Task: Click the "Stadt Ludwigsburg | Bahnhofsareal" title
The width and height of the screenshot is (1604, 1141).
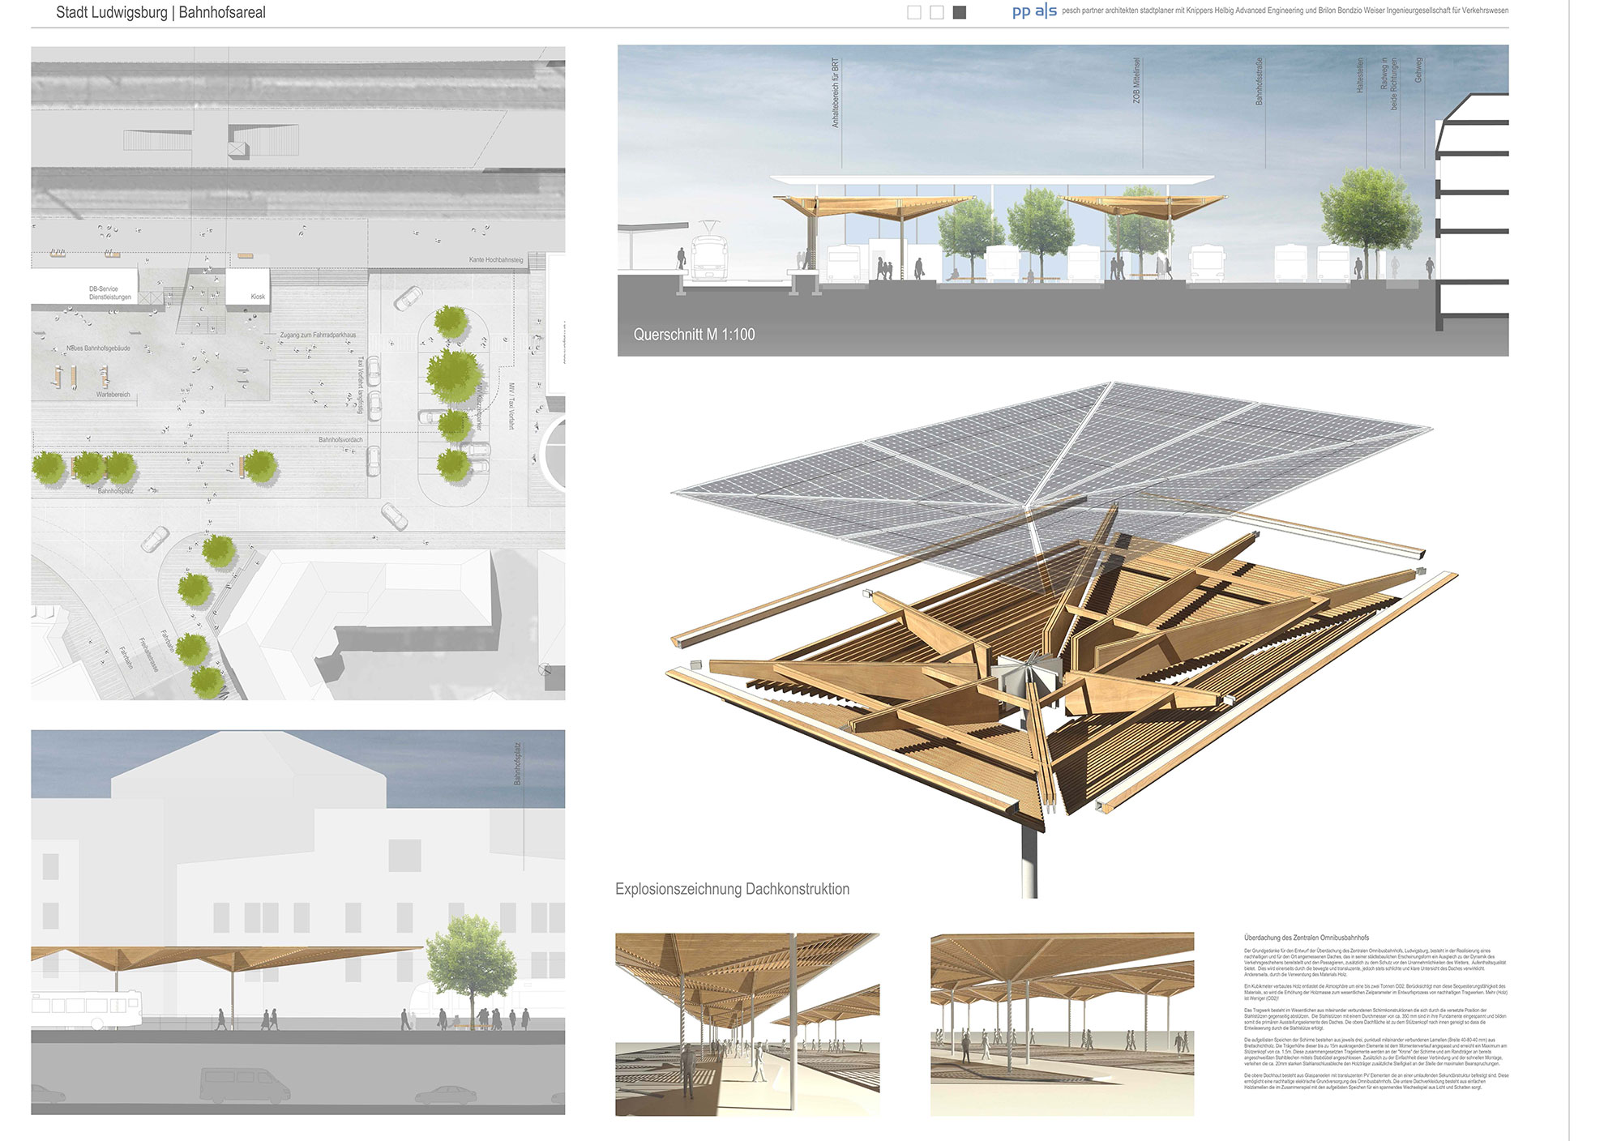Action: tap(160, 12)
